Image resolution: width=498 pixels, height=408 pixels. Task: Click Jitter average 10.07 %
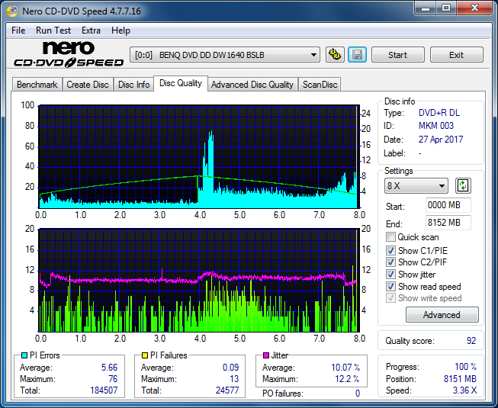[345, 368]
